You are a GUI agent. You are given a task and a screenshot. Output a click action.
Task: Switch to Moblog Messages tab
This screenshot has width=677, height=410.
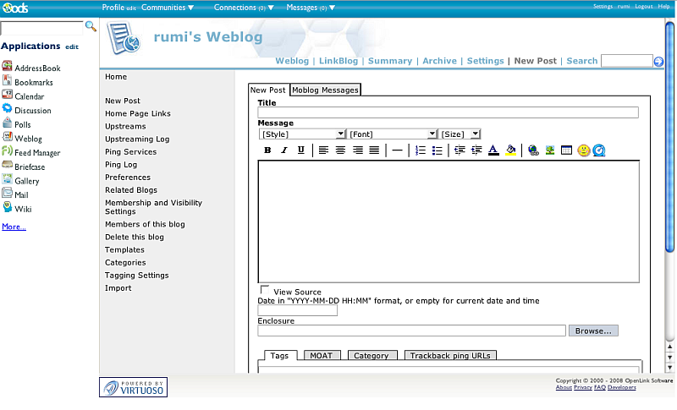click(325, 90)
